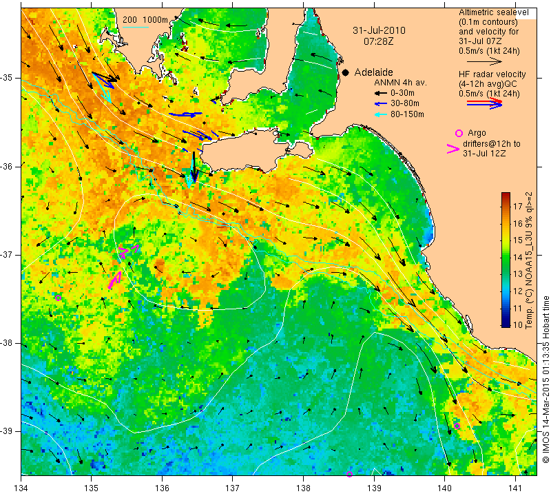Click the 30-80m depth label
551x496 pixels.
405,104
